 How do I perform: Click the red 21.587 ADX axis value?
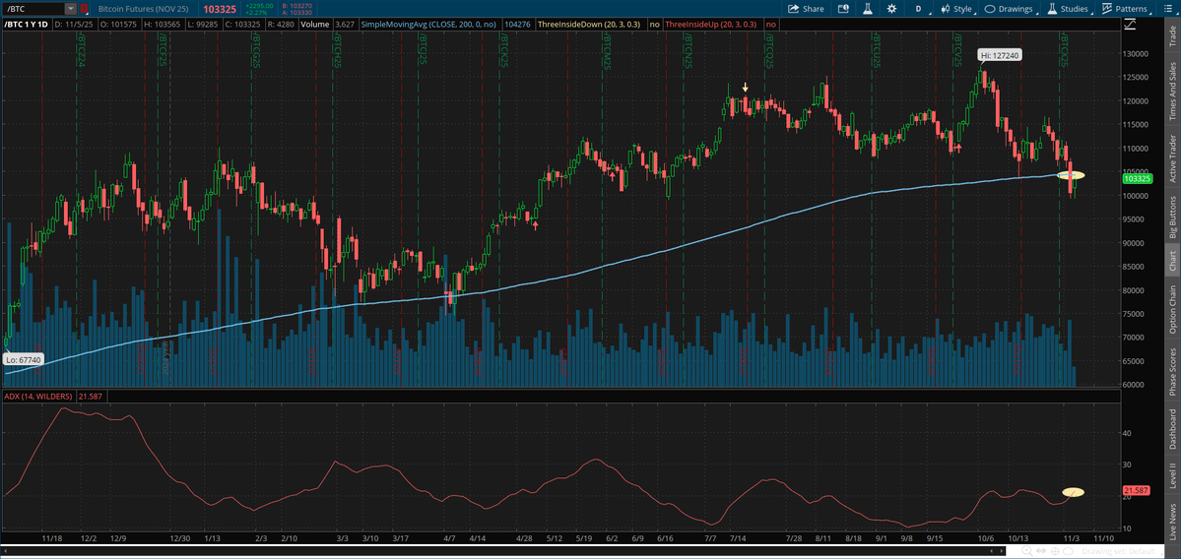(1136, 492)
